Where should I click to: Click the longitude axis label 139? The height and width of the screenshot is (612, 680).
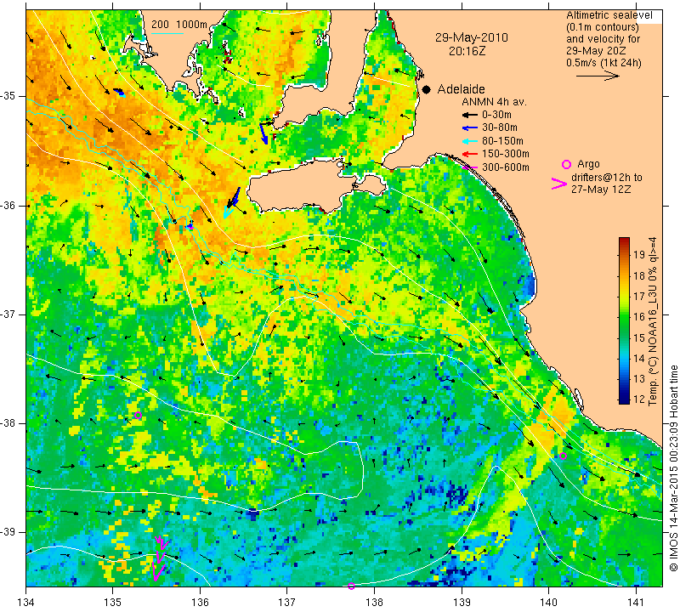pyautogui.click(x=462, y=602)
